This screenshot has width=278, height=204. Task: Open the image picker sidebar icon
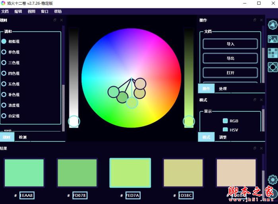click(272, 39)
